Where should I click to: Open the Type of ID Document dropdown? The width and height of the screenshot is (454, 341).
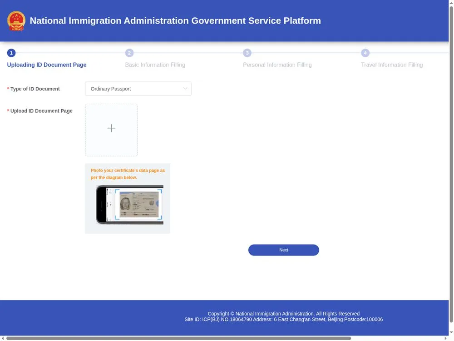138,89
